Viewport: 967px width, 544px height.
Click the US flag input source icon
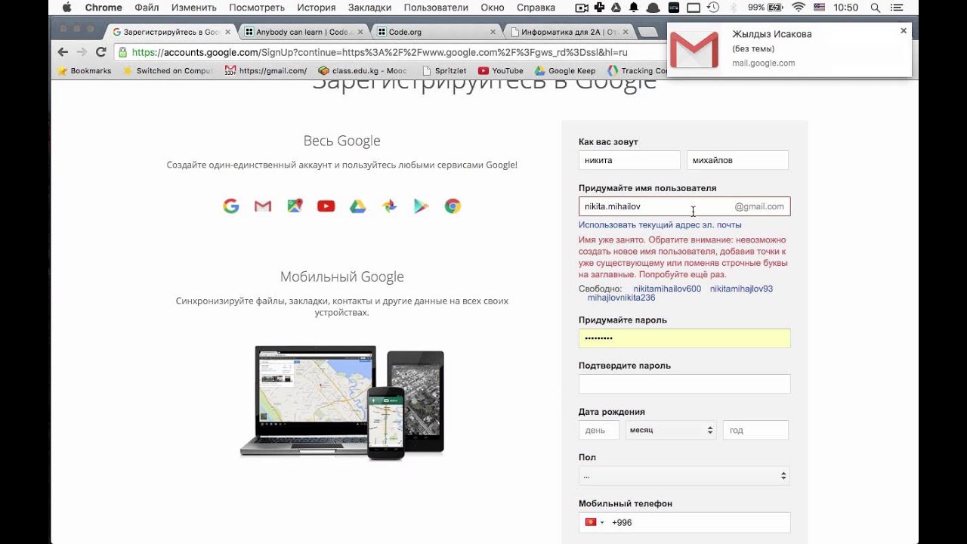(x=820, y=8)
